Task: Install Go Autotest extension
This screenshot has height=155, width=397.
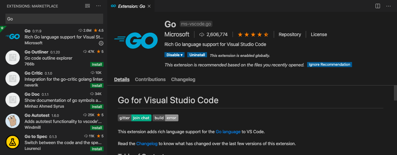Action: 97,128
